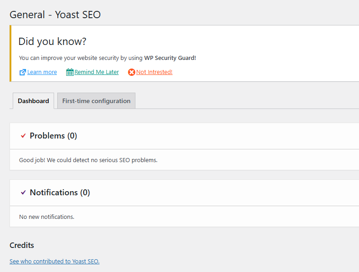Click the calendar icon beside Remind Me Later
The image size is (359, 272).
tap(70, 72)
